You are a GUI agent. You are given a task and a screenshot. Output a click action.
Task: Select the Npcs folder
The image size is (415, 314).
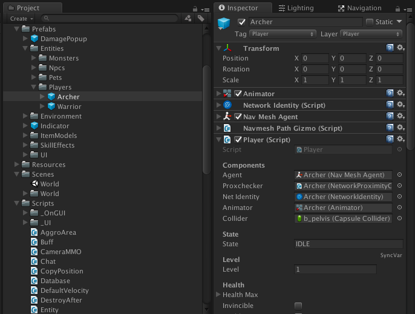(57, 68)
